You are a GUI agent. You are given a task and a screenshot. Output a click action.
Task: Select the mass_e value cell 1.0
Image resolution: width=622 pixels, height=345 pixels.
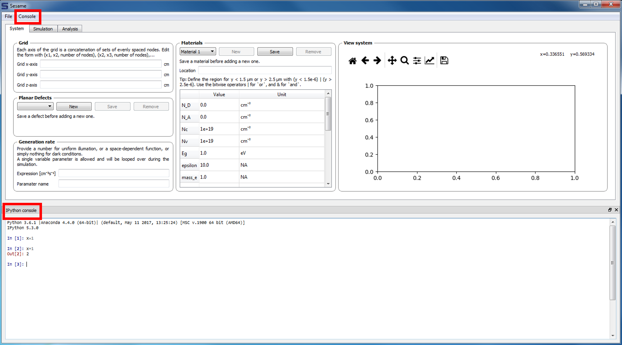click(219, 177)
